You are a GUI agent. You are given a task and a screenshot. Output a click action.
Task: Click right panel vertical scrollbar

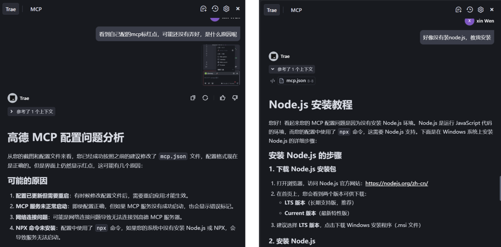pyautogui.click(x=500, y=188)
